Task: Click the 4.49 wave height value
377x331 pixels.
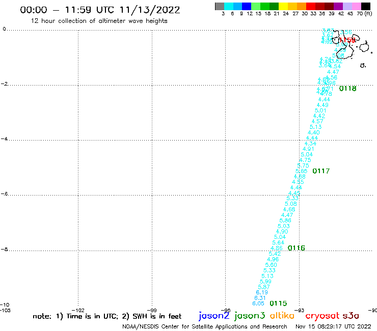Action: (x=322, y=105)
